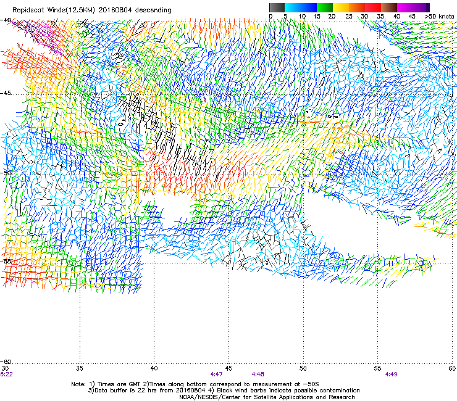
Task: Click the purple '4:49' swath time
Action: click(x=391, y=374)
